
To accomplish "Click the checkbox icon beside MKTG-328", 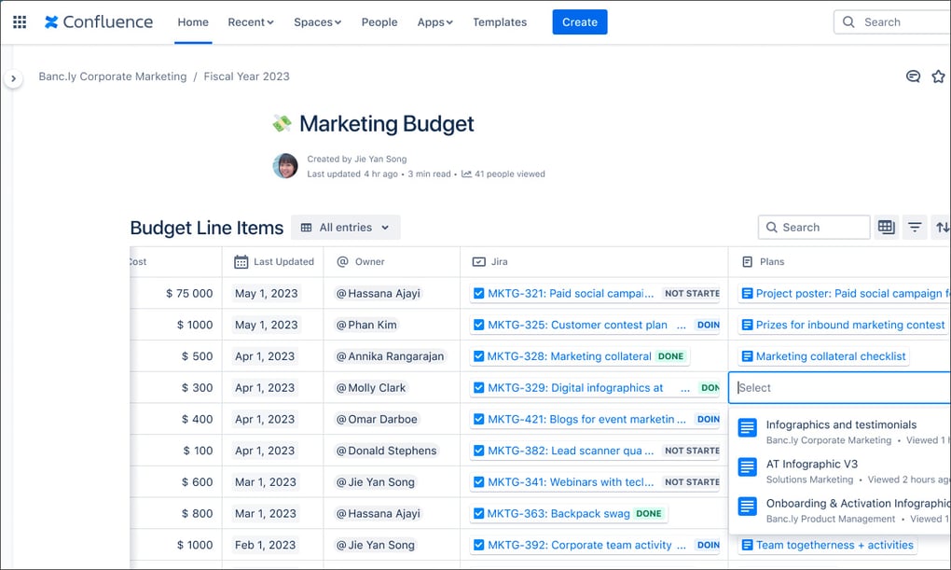I will pos(480,355).
